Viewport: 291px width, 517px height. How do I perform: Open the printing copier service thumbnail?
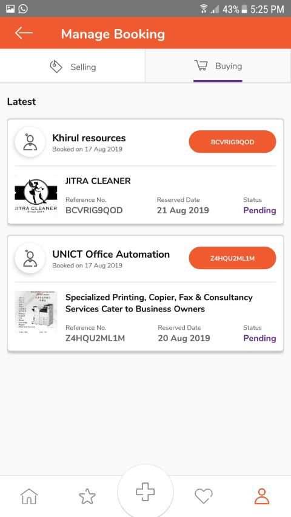[36, 312]
